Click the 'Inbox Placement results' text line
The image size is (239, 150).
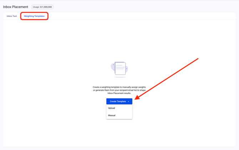pos(119,93)
